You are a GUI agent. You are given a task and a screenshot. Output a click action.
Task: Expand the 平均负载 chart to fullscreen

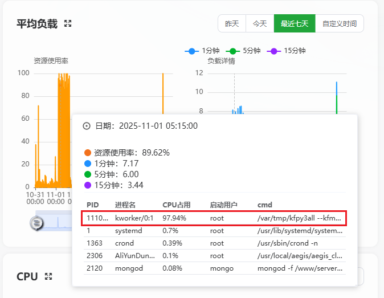[68, 24]
